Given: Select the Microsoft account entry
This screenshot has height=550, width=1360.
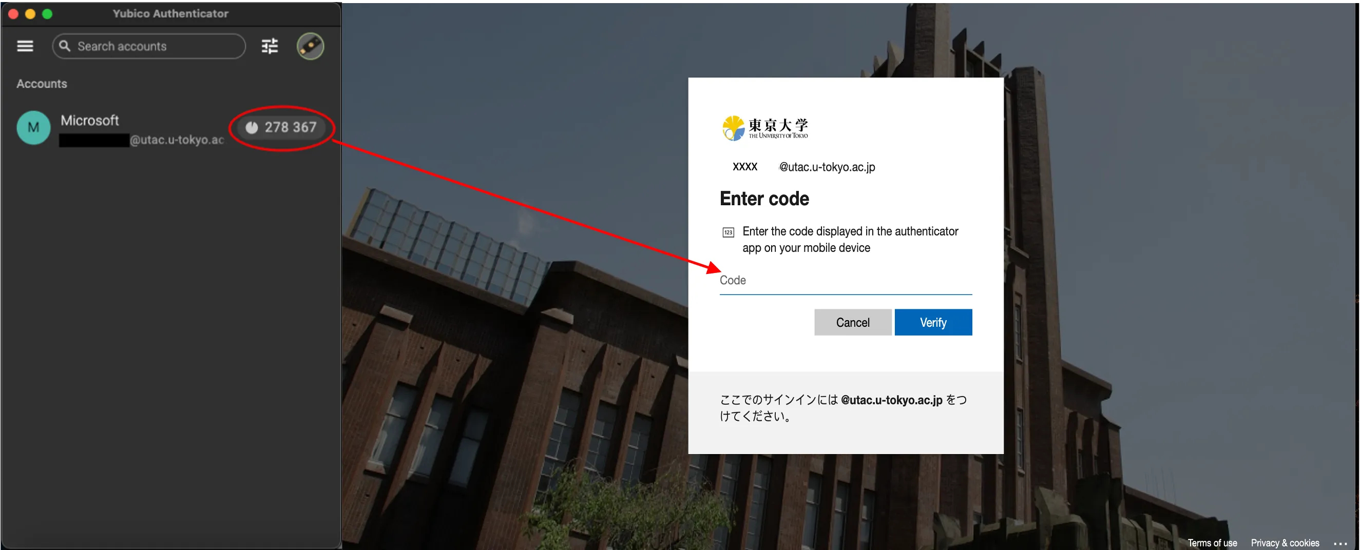Looking at the screenshot, I should (171, 128).
